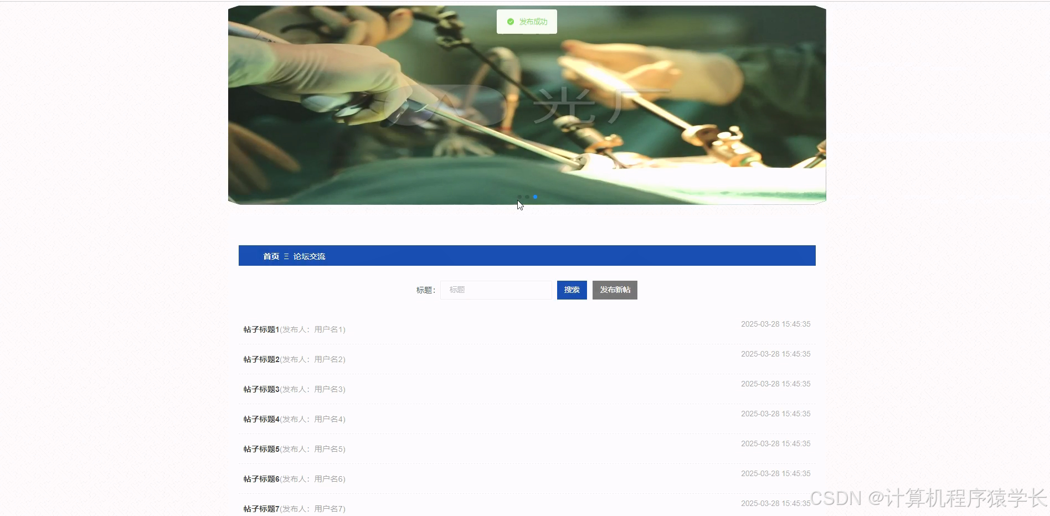
Task: Click the 标题: label beside search box
Action: (425, 290)
